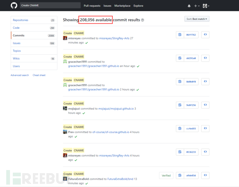Open Create CNAME title of mojiajuzi commit
The image size is (239, 187).
(x=74, y=103)
